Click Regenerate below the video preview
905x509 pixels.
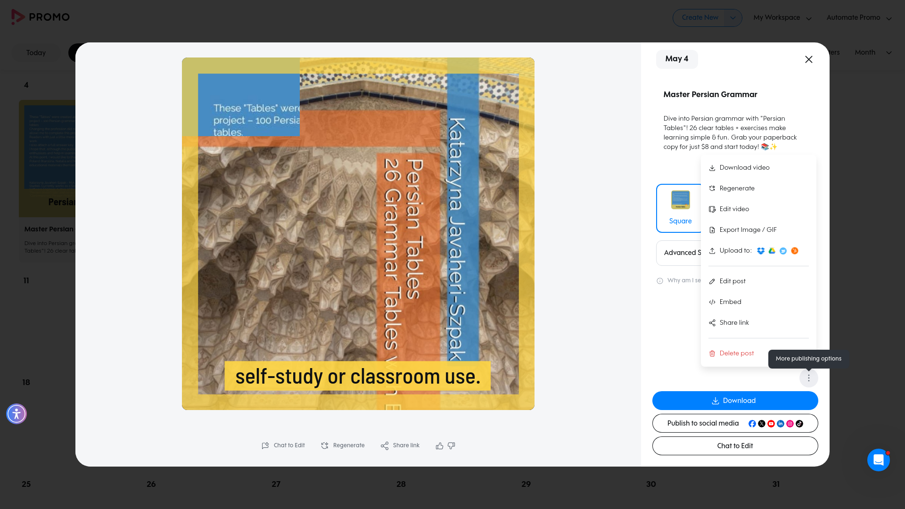[x=343, y=446]
